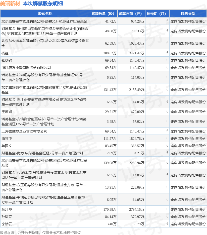Image resolution: width=207 pixels, height=235 pixels.
Task: Click shareholder name 戴江华
Action: 7,209
